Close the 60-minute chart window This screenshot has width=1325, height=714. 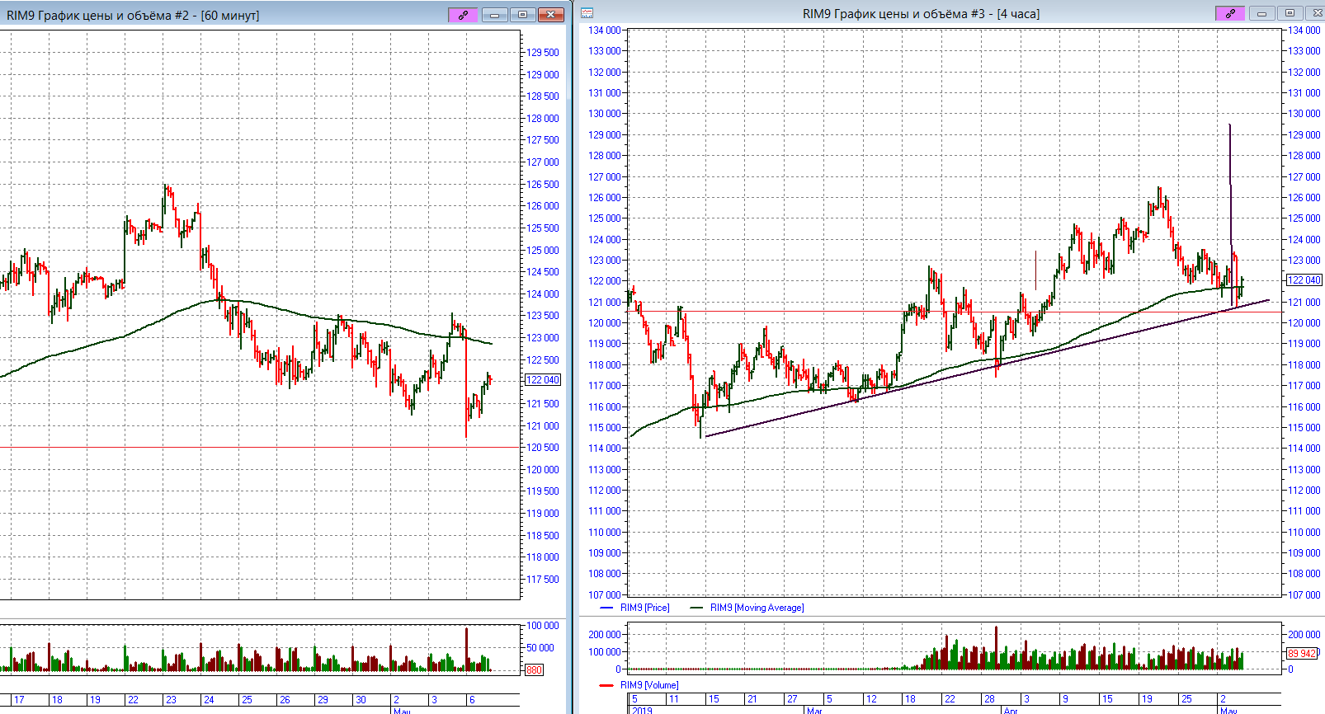(x=550, y=15)
